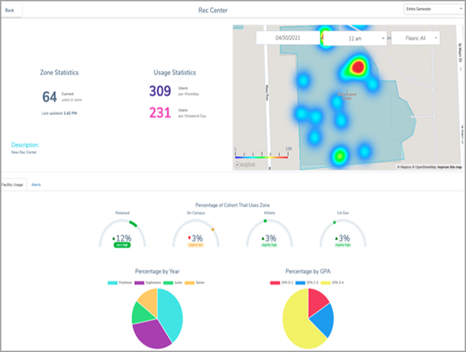
Task: Toggle the GPA 0-2 legend swatch
Action: pyautogui.click(x=275, y=283)
